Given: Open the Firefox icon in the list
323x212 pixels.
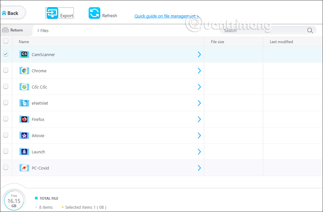Looking at the screenshot, I should [24, 119].
